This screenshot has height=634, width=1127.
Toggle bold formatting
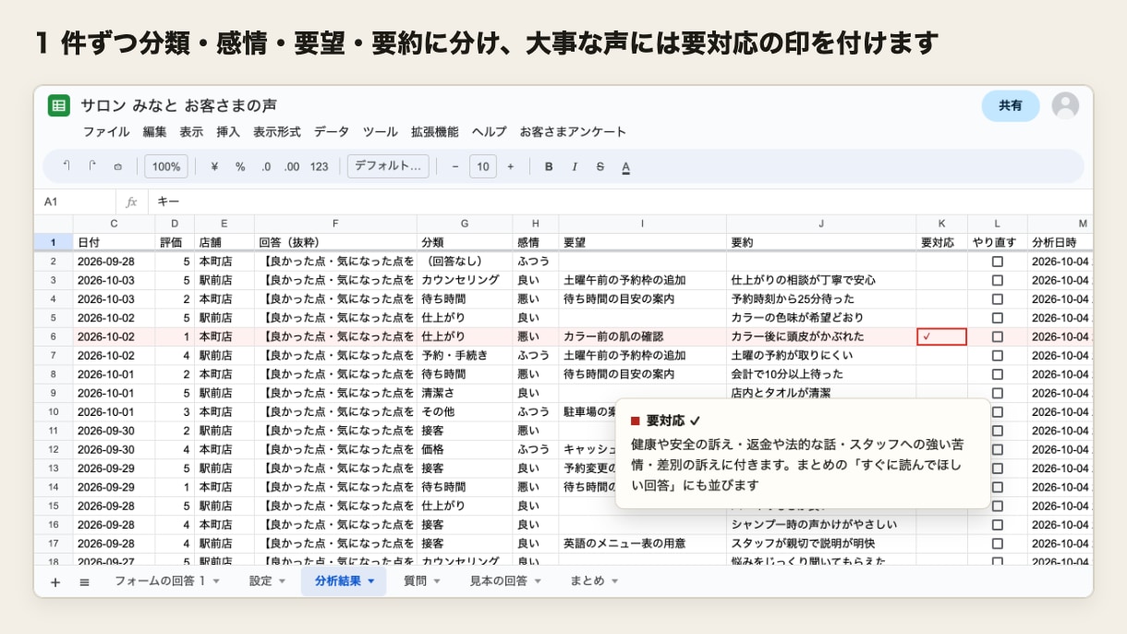[x=549, y=166]
